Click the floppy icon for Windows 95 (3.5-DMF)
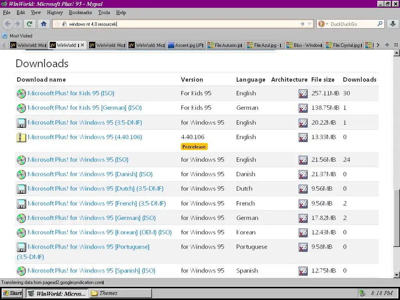The height and width of the screenshot is (300, 400). 21,123
